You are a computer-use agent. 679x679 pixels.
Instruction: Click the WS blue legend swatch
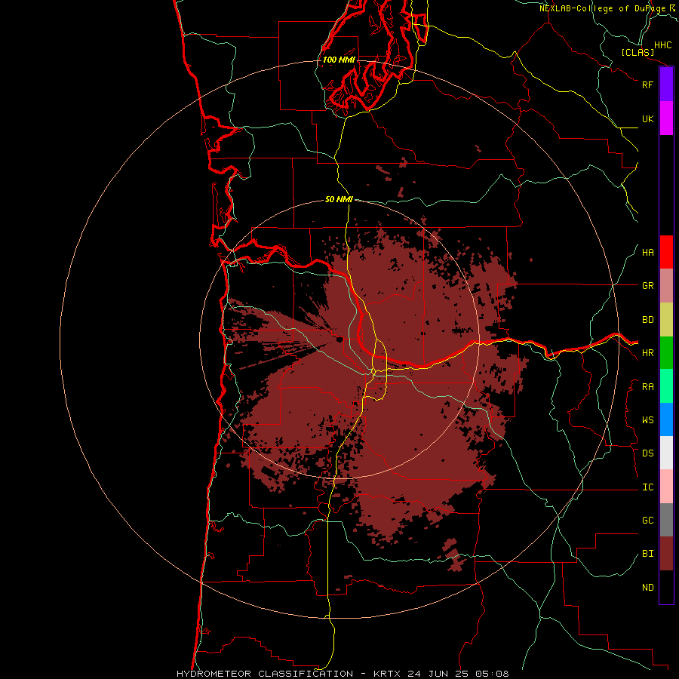666,419
